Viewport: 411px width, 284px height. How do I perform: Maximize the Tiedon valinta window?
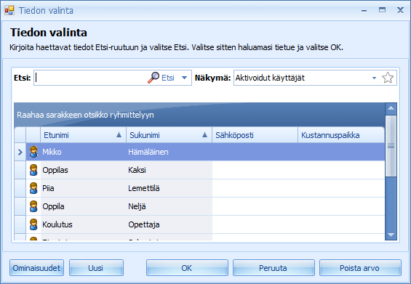tap(382, 10)
